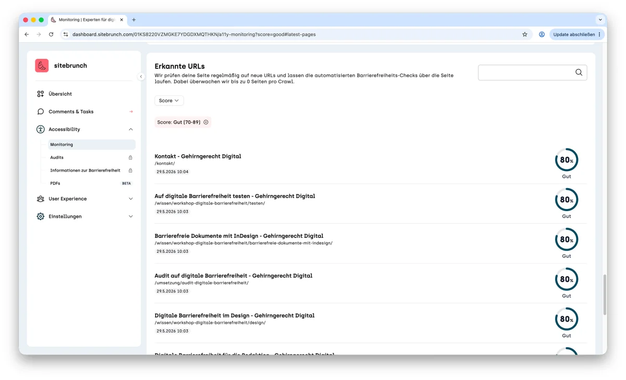Open a new browser tab
The image size is (626, 380).
pyautogui.click(x=134, y=20)
